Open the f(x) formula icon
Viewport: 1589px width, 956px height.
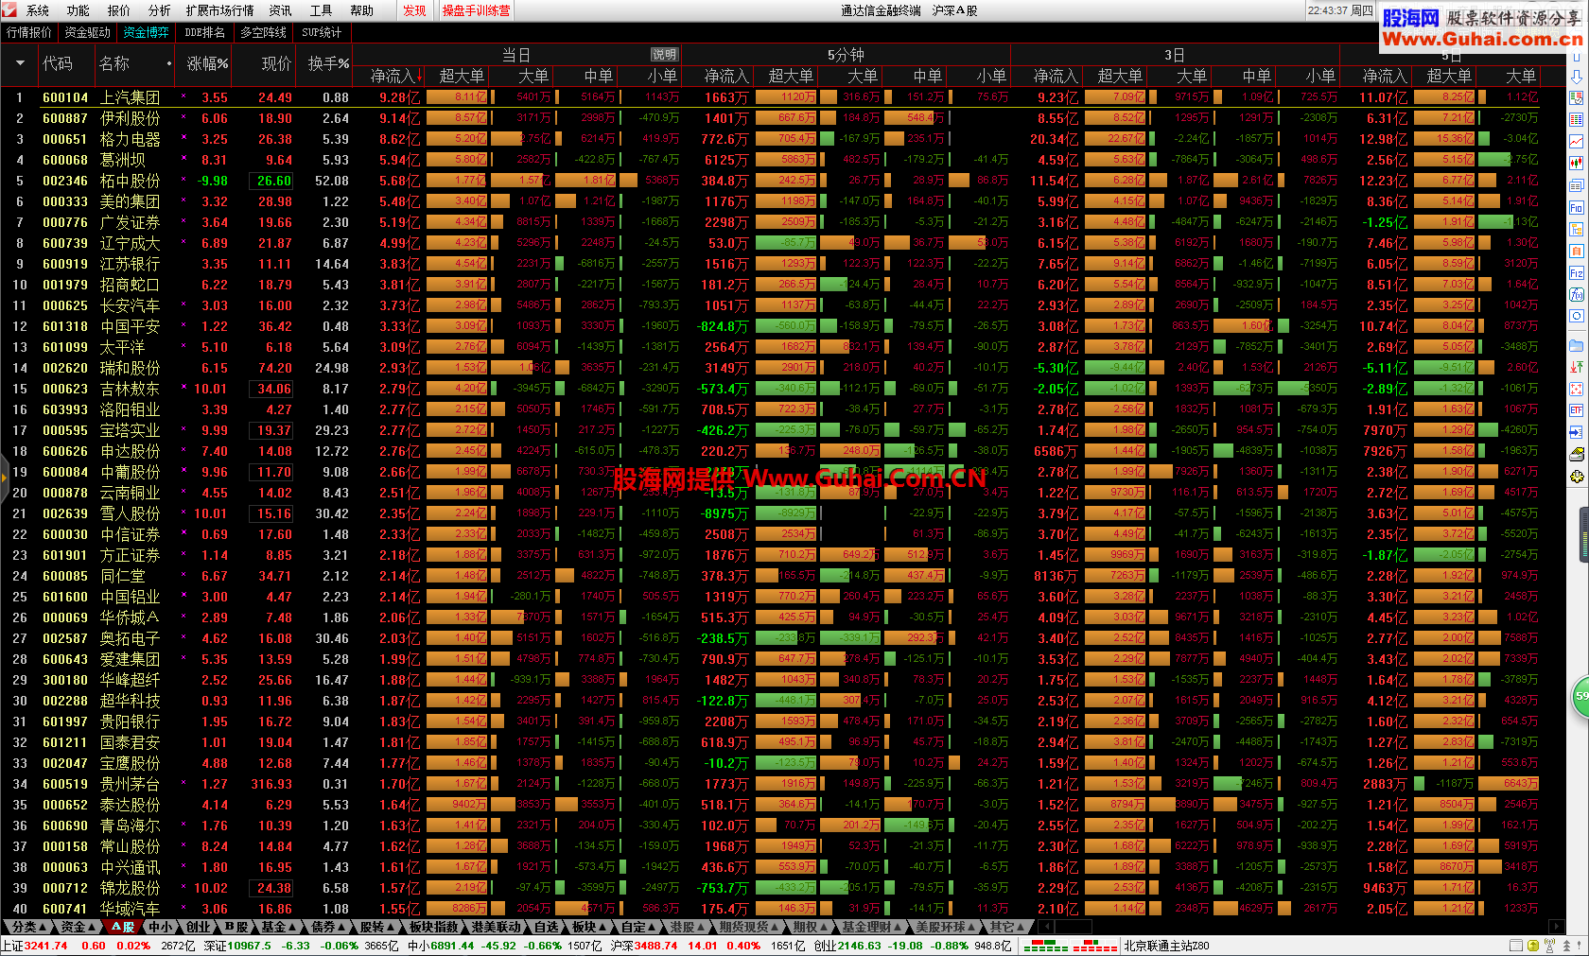click(1577, 295)
